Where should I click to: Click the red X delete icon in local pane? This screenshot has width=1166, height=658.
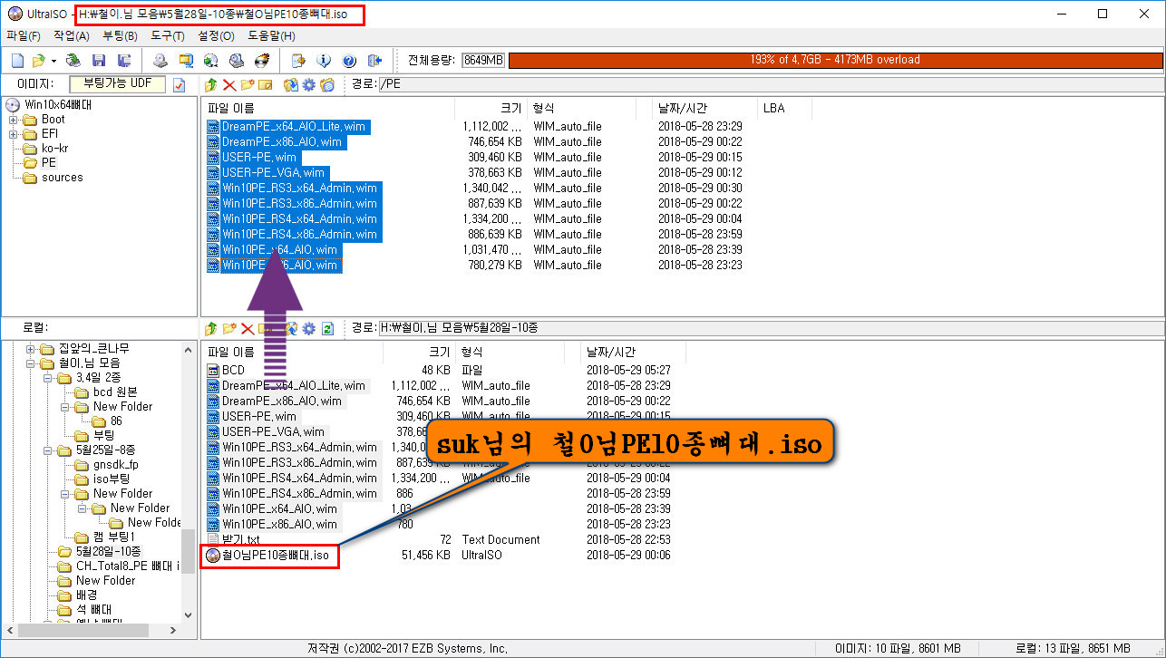point(248,328)
